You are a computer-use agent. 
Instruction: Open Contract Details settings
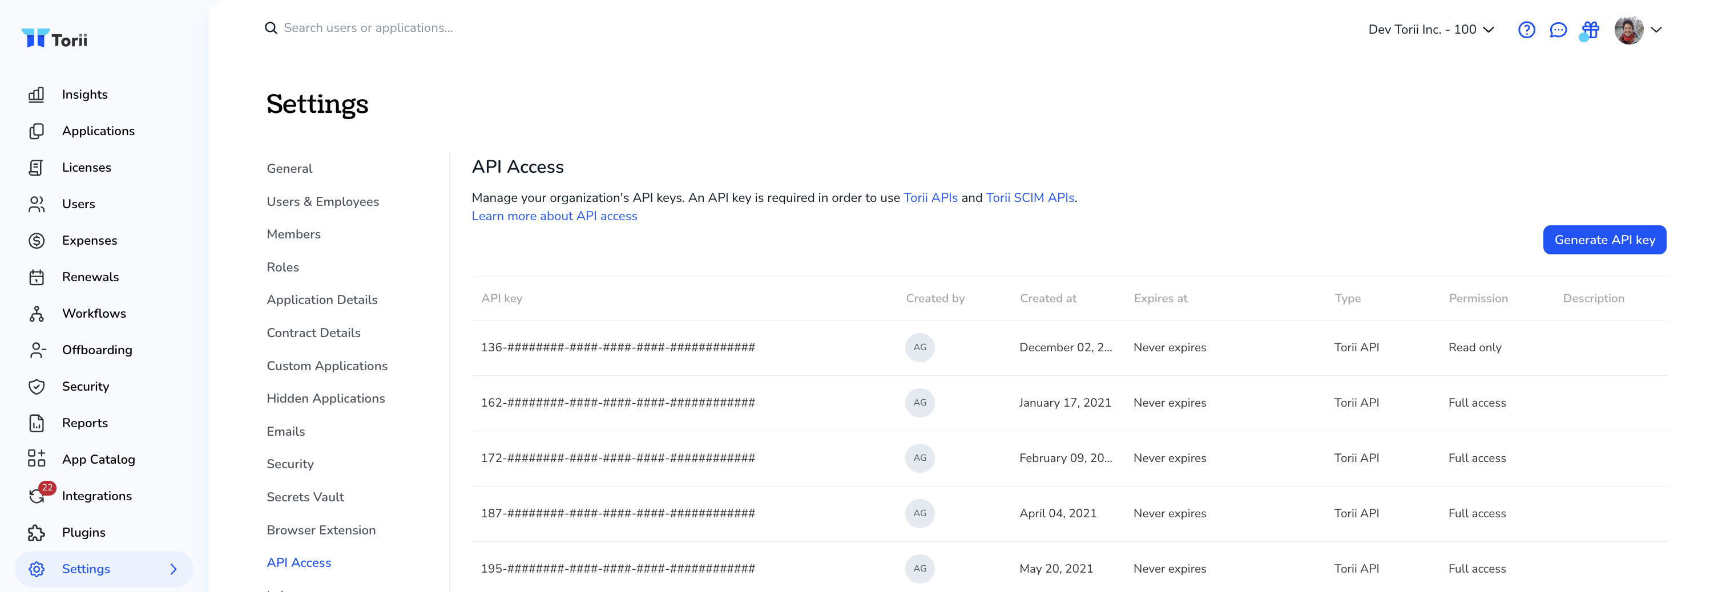click(313, 333)
